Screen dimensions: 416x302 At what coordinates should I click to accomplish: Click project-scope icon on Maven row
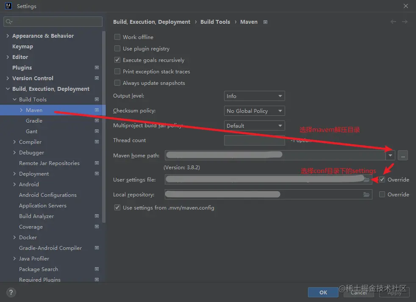[x=97, y=110]
